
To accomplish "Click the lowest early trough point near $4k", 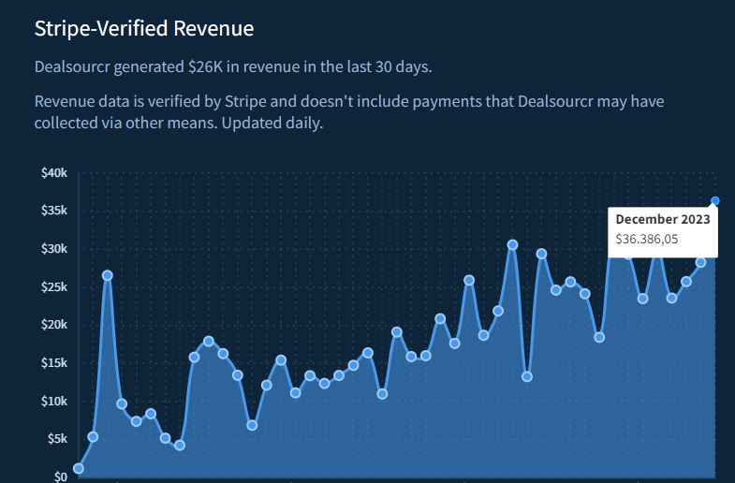I will click(x=180, y=445).
